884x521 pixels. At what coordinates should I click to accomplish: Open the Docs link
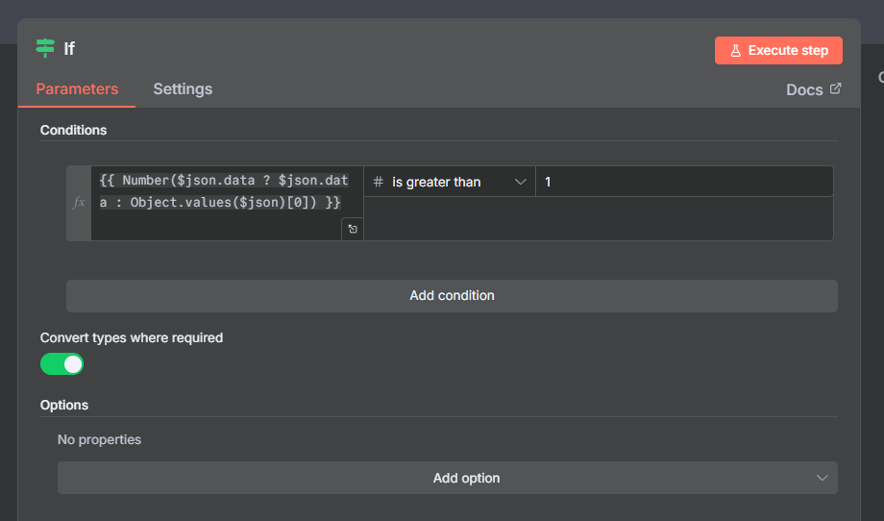coord(804,89)
